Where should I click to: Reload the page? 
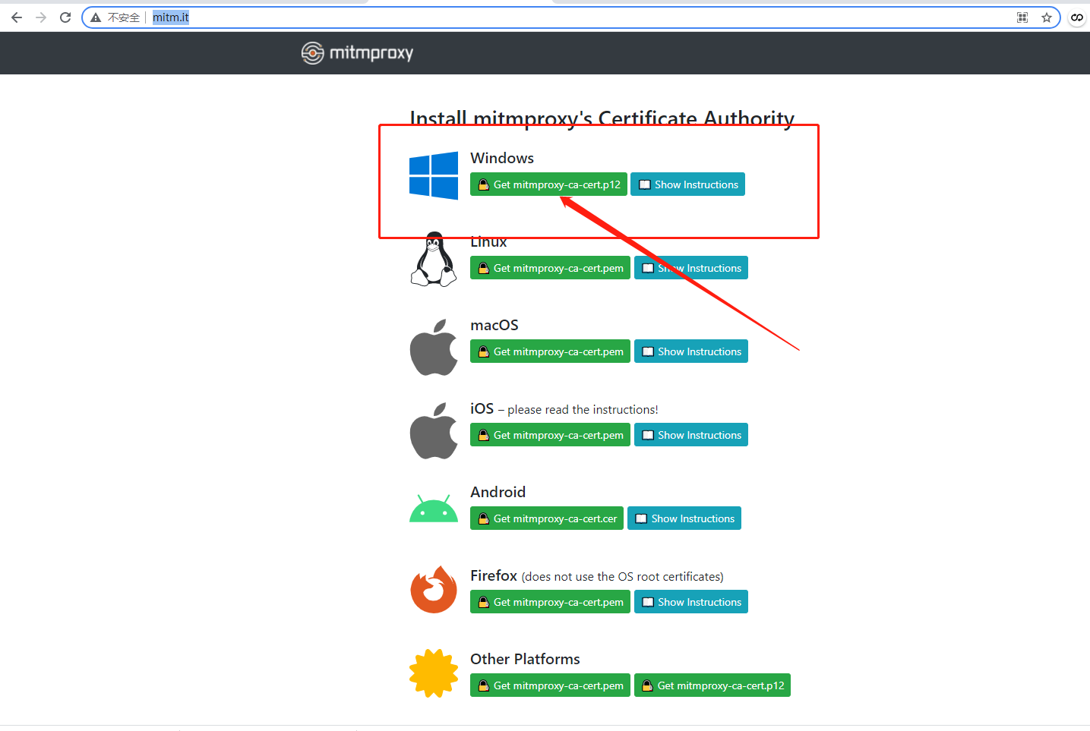tap(65, 17)
